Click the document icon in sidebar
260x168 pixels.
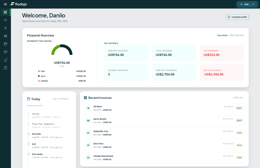pyautogui.click(x=5, y=68)
